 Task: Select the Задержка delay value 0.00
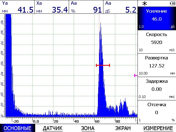(x=156, y=89)
